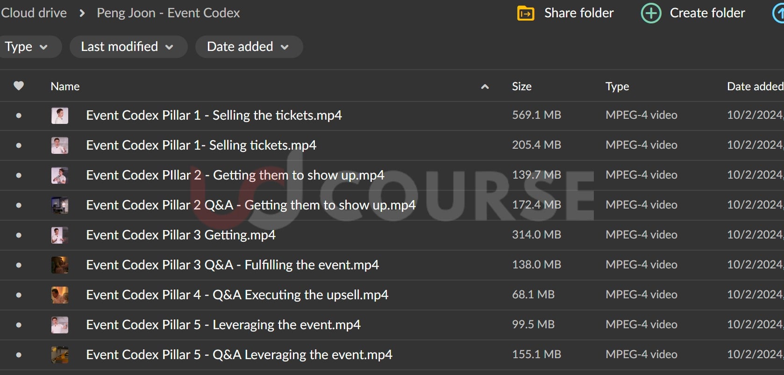
Task: Toggle favorite dot for Pillar 1- Selling tickets.mp4
Action: click(19, 145)
